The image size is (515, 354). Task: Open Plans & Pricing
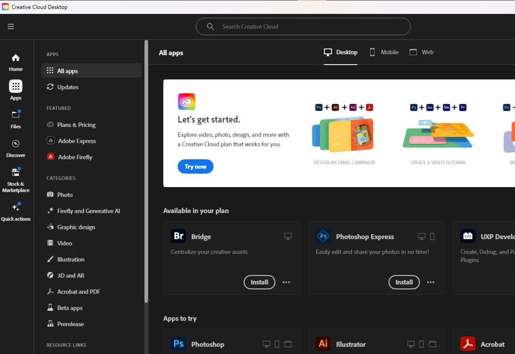coord(92,125)
